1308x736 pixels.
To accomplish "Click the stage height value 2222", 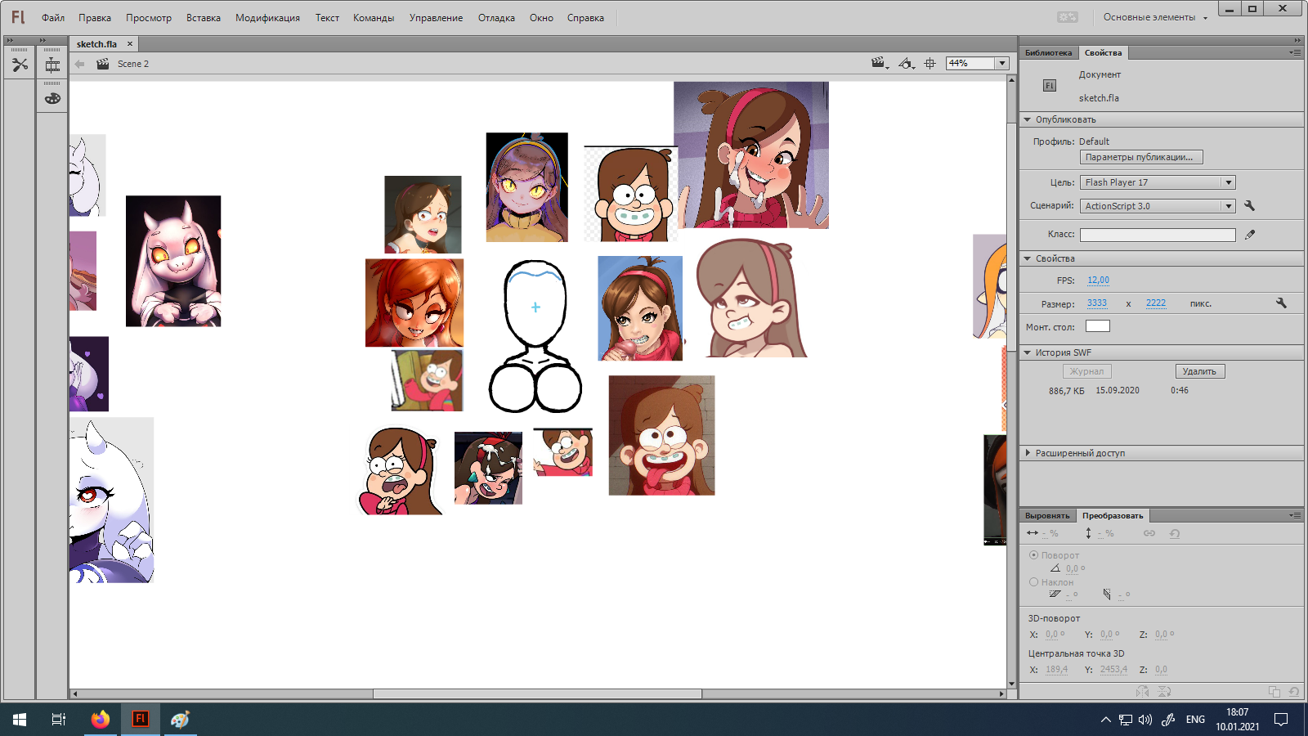I will (x=1156, y=303).
